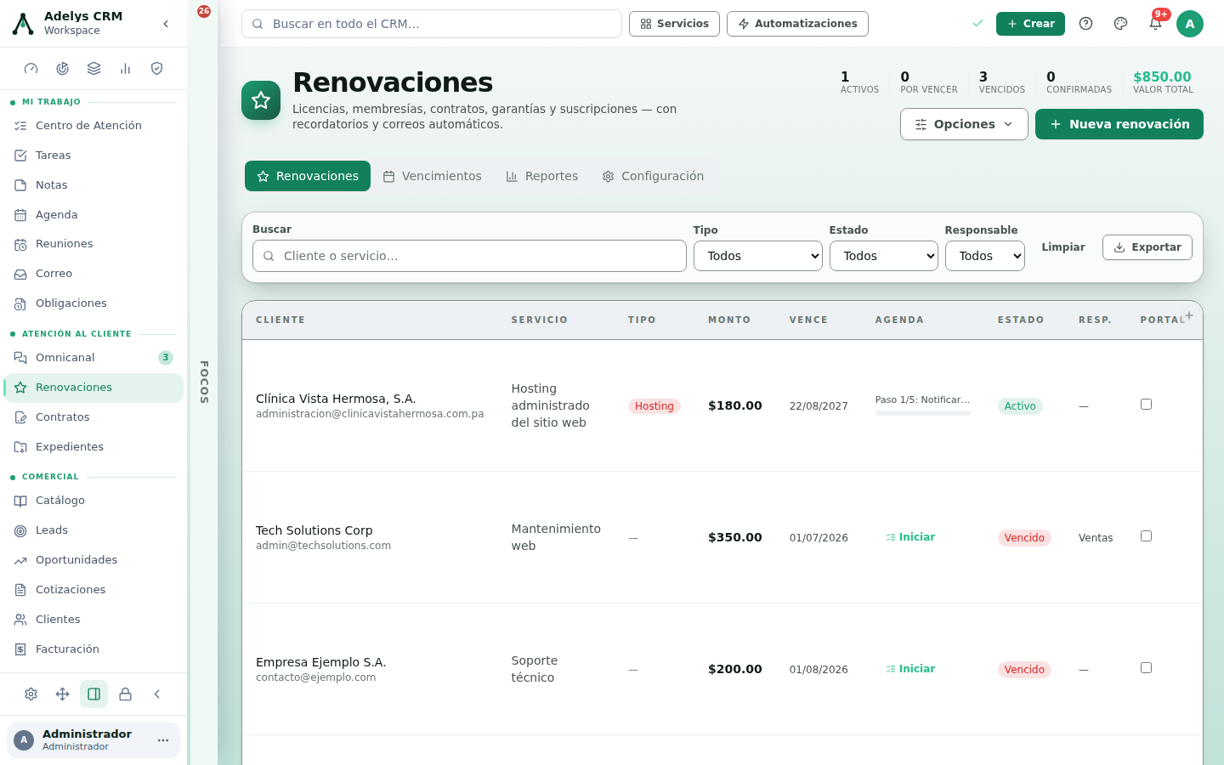The height and width of the screenshot is (765, 1224).
Task: Expand the Opciones dropdown button
Action: pos(964,124)
